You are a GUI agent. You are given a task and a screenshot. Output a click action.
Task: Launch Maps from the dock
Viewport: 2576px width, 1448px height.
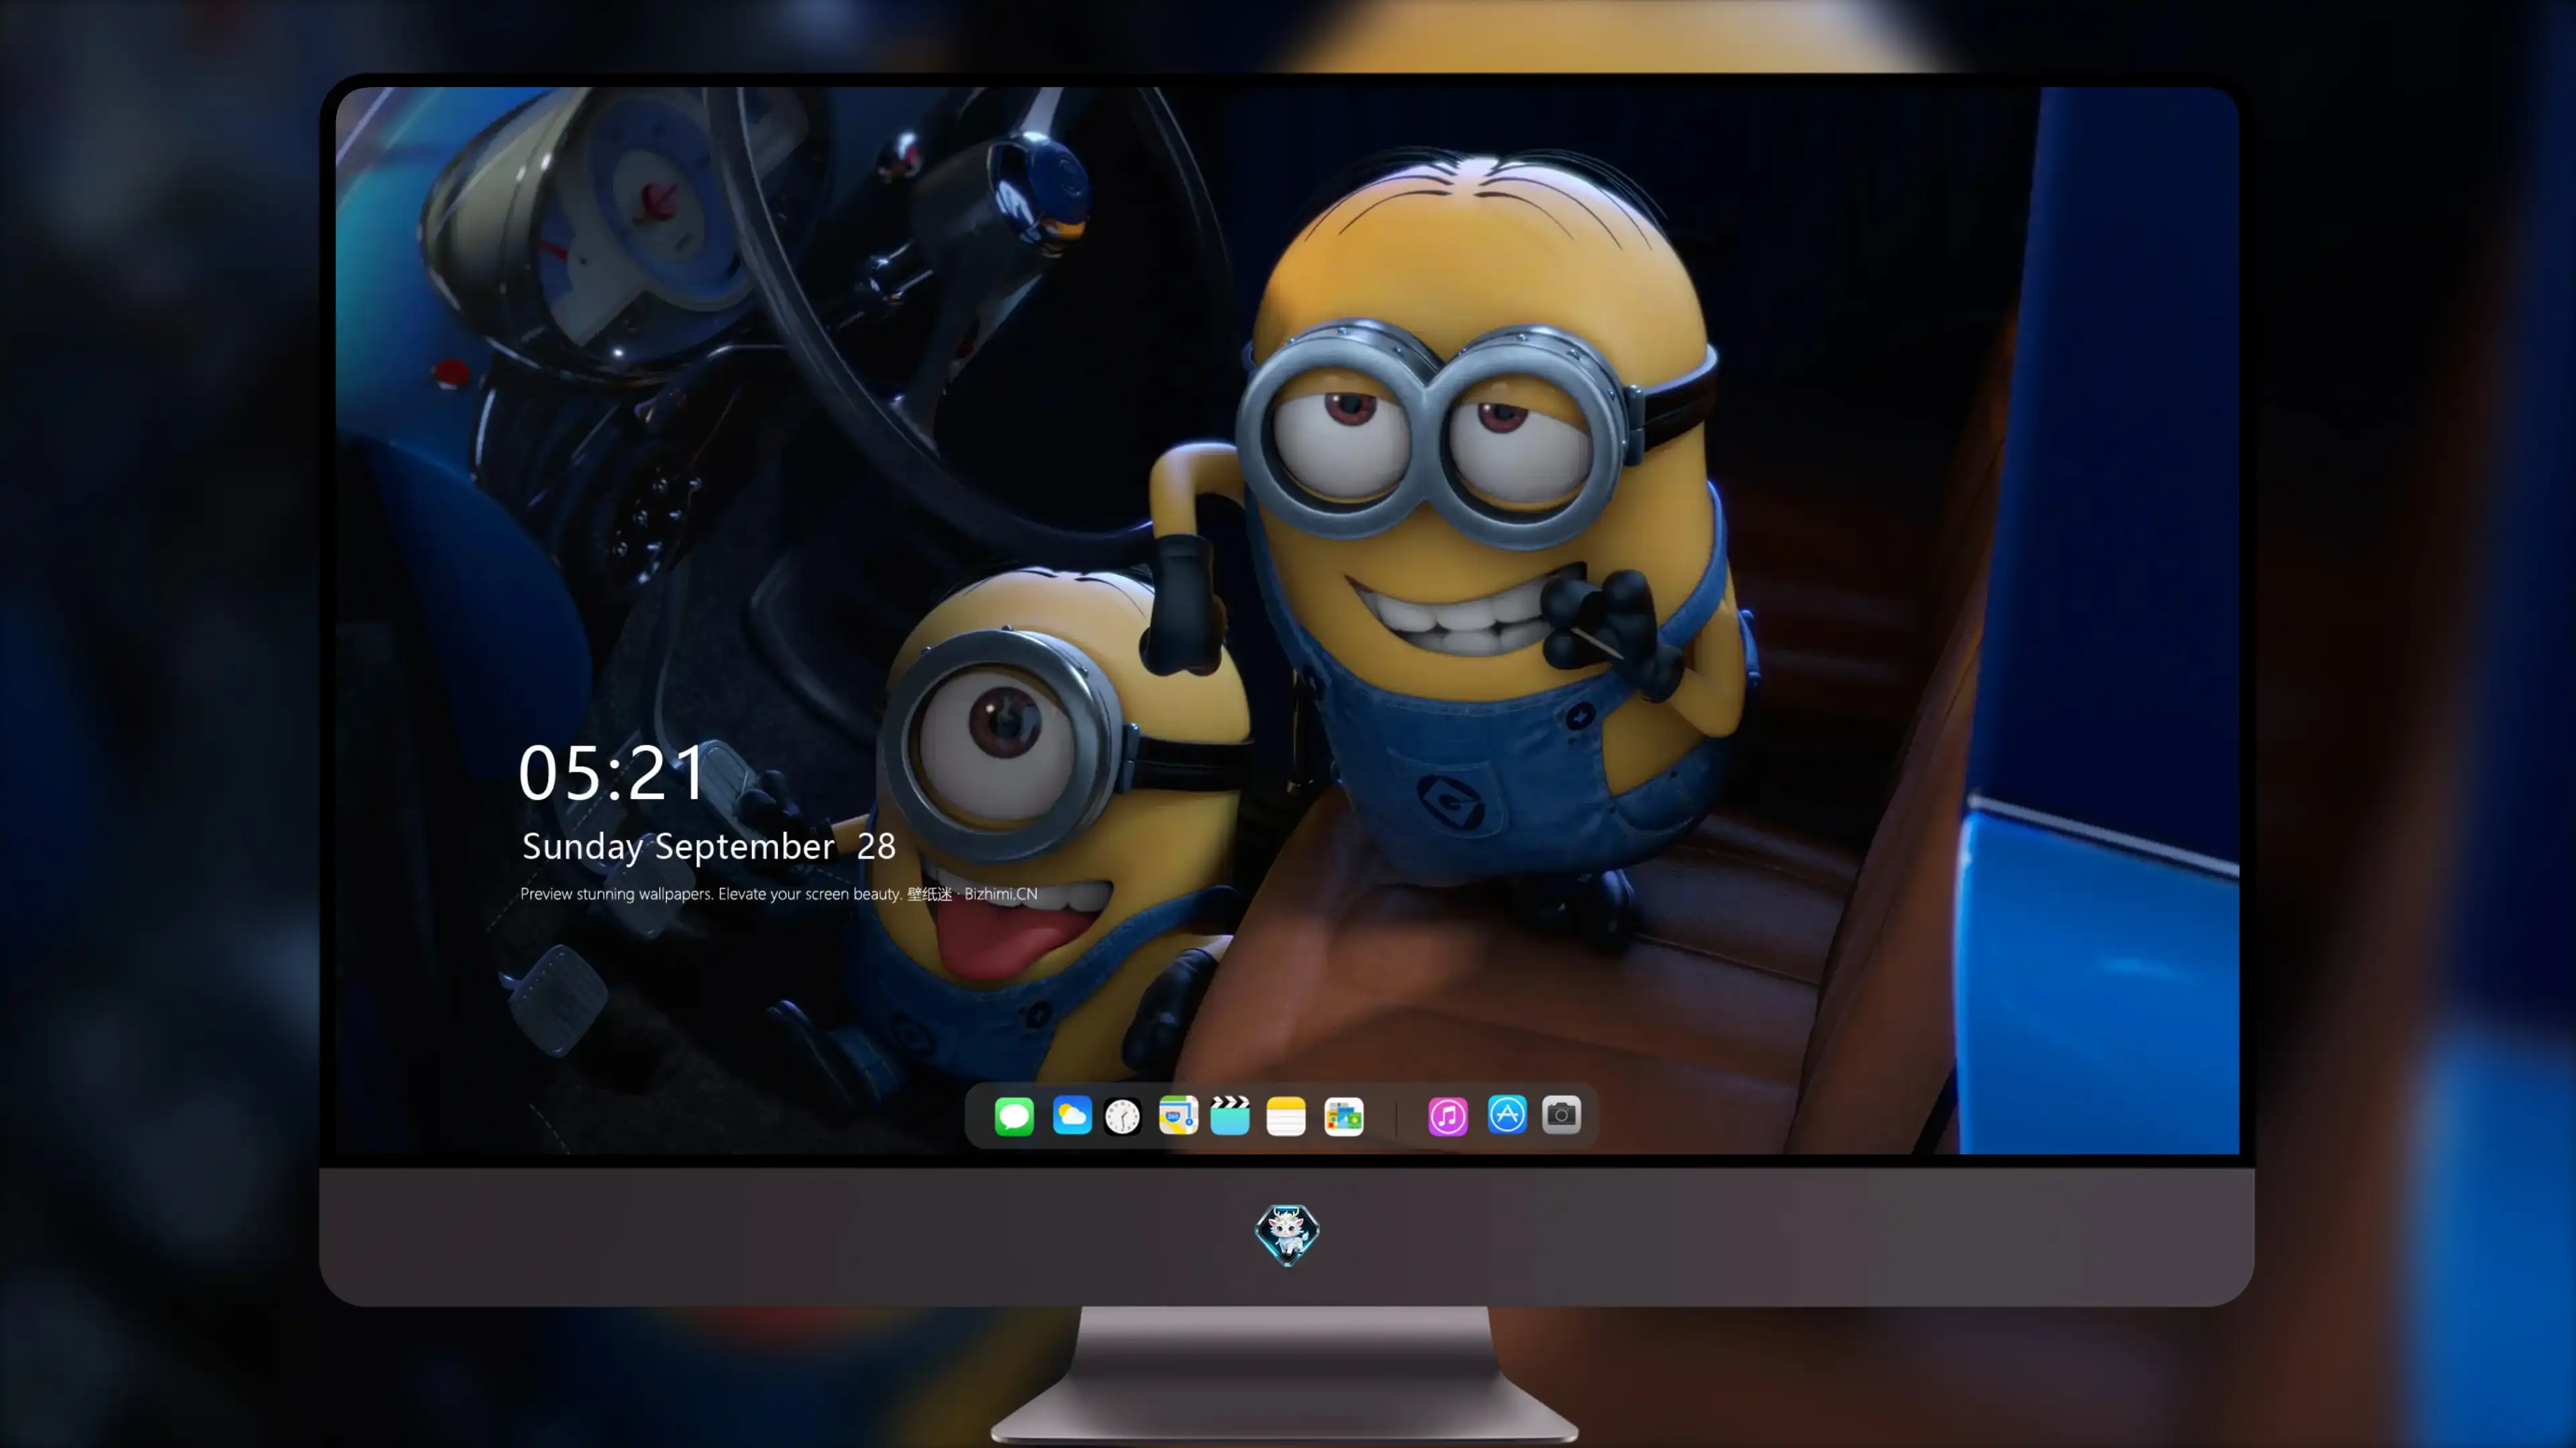click(x=1178, y=1115)
